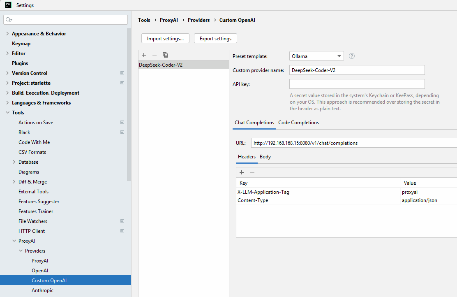Image resolution: width=457 pixels, height=297 pixels.
Task: Click project-level icon next to Version Control
Action: [x=122, y=73]
